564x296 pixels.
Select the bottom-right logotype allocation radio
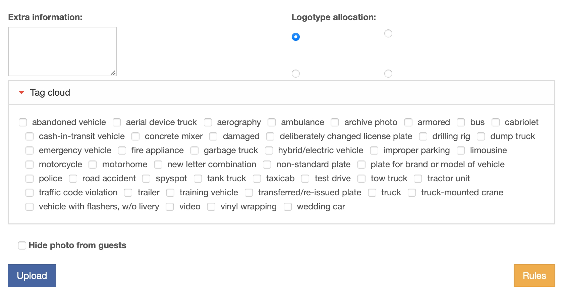(388, 74)
